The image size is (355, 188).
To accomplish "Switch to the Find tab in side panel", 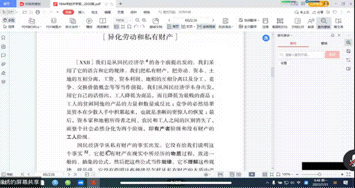I will tap(293, 43).
